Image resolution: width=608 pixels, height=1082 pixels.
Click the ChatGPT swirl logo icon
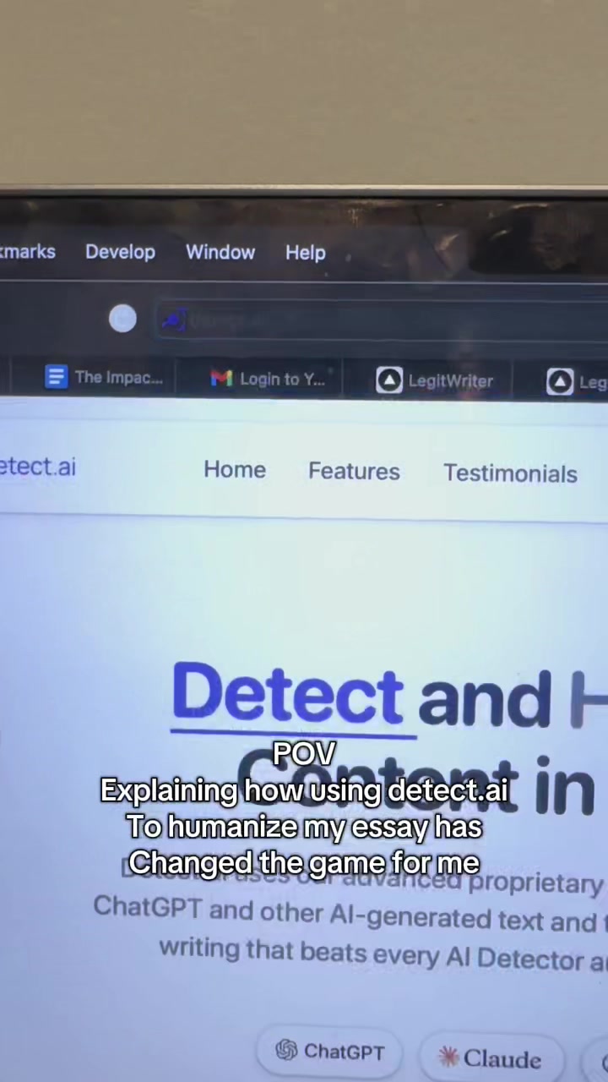tap(286, 1050)
